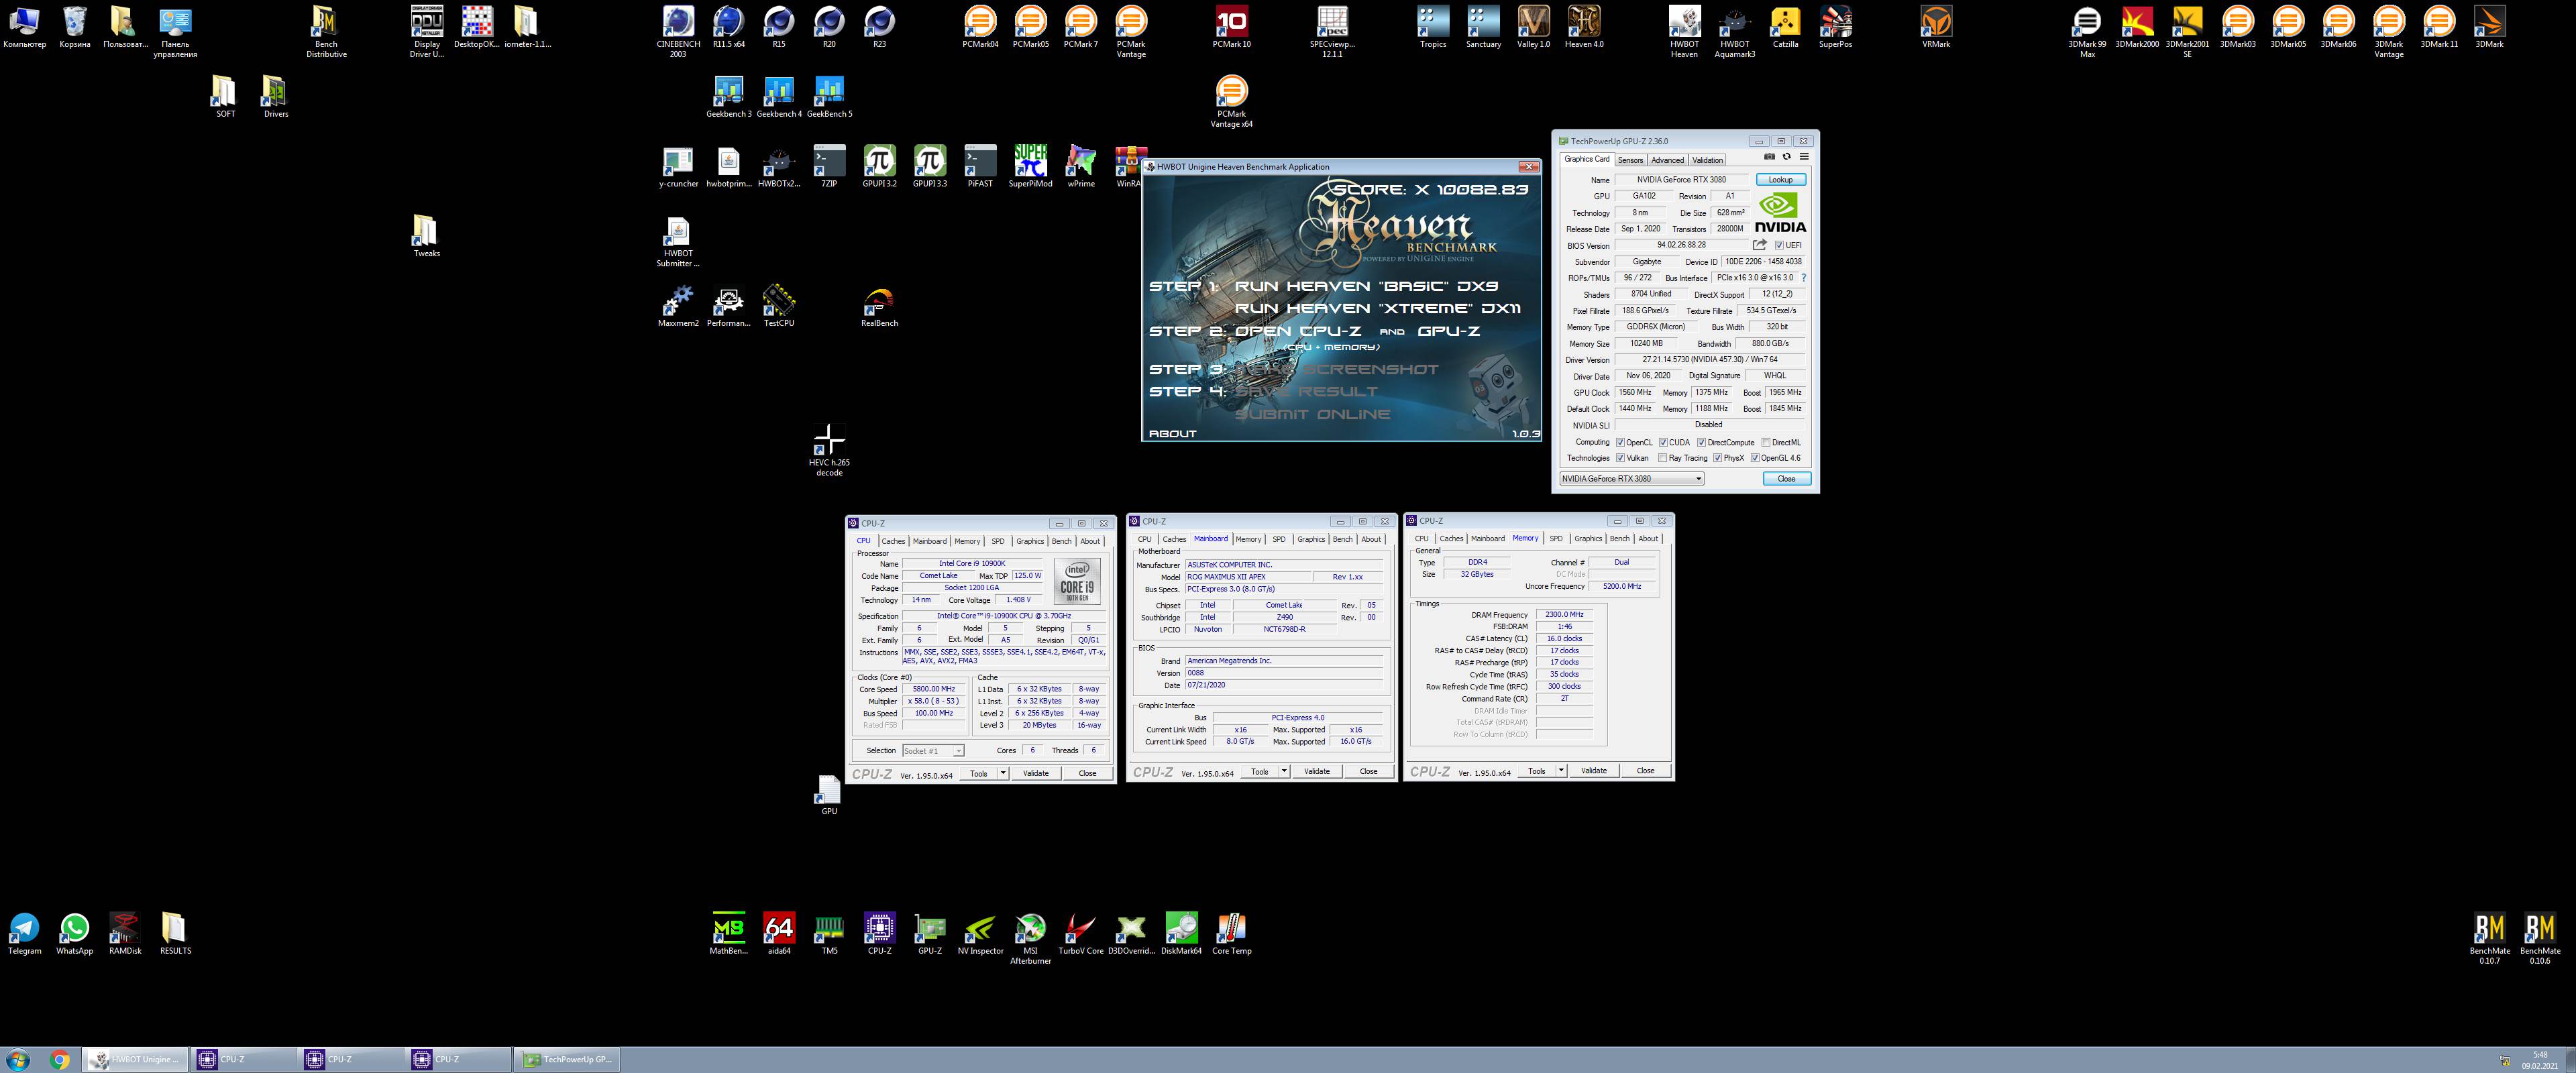Image resolution: width=2576 pixels, height=1073 pixels.
Task: Open the wPrime desktop icon
Action: click(1081, 167)
